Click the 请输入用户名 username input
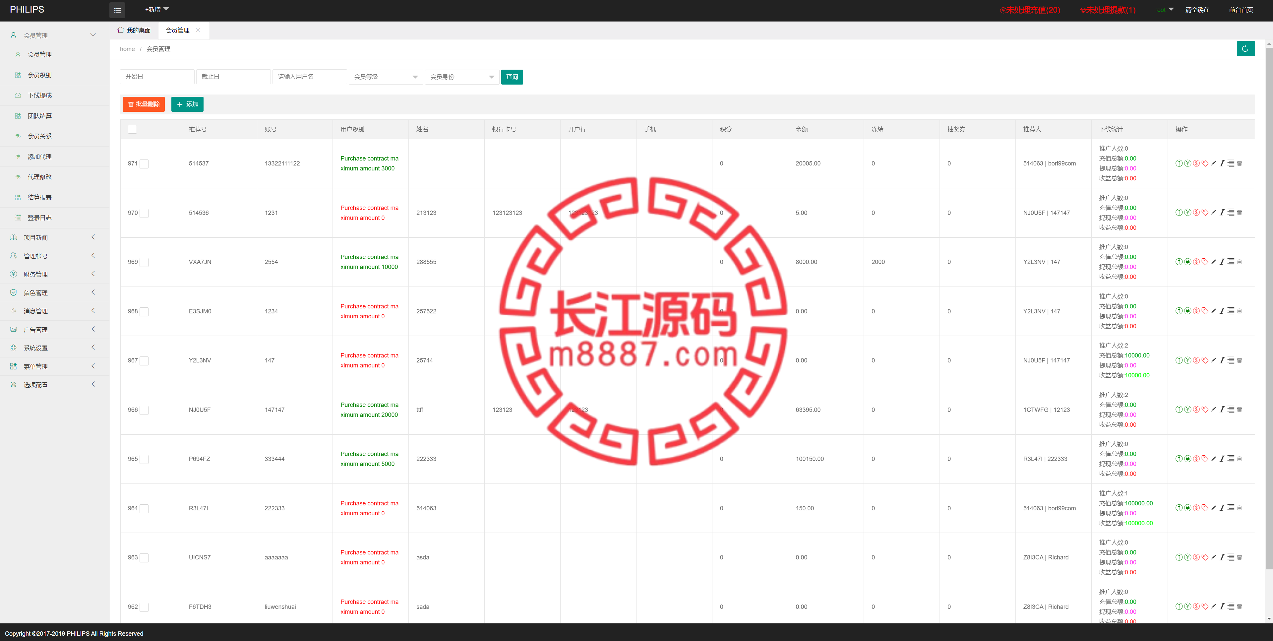Screen dimensions: 1273x641 (x=309, y=77)
